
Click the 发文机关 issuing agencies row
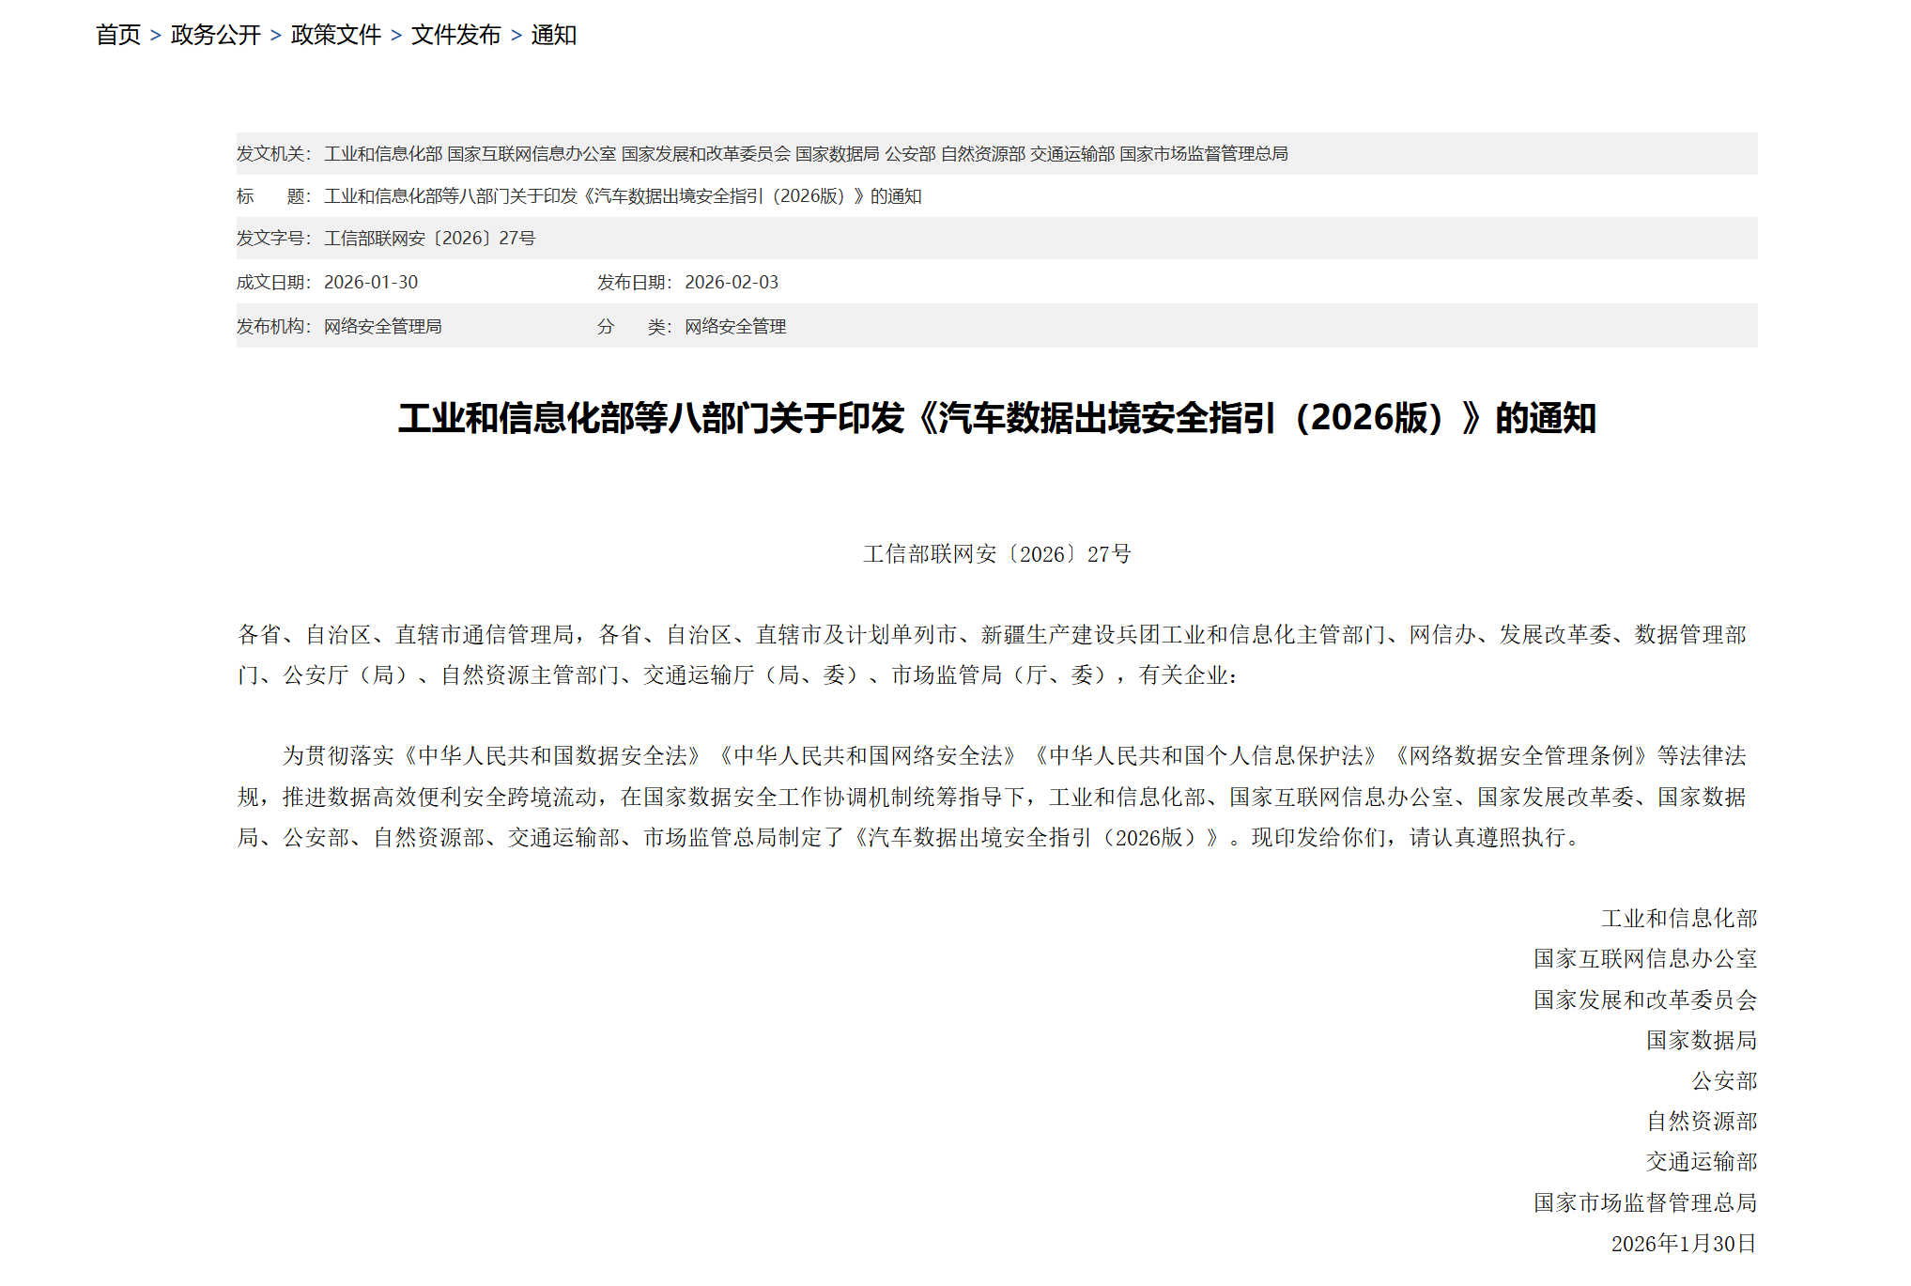coord(805,153)
